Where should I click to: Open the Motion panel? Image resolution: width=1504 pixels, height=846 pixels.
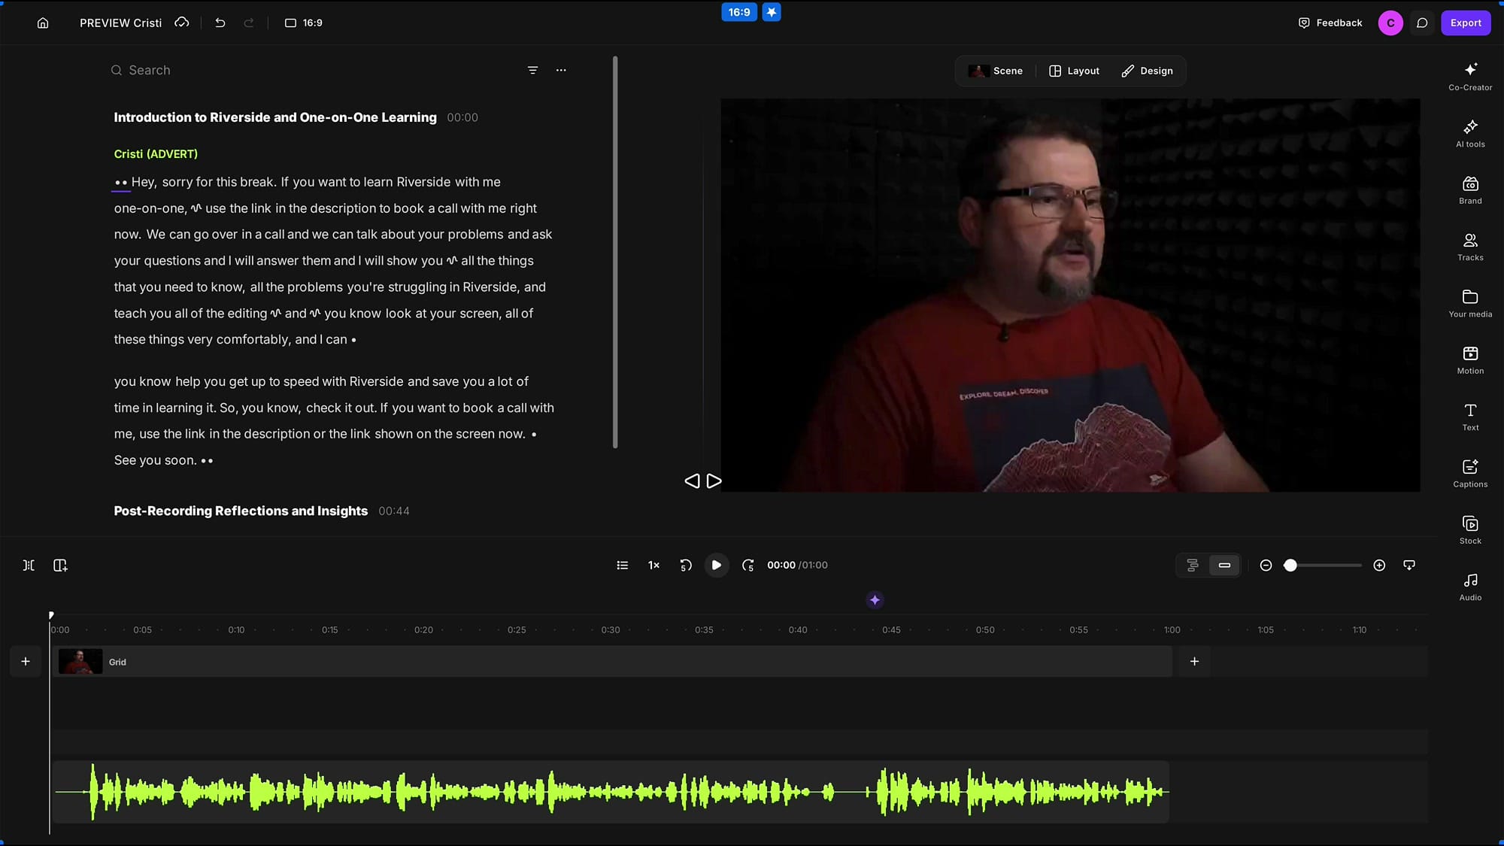point(1470,359)
